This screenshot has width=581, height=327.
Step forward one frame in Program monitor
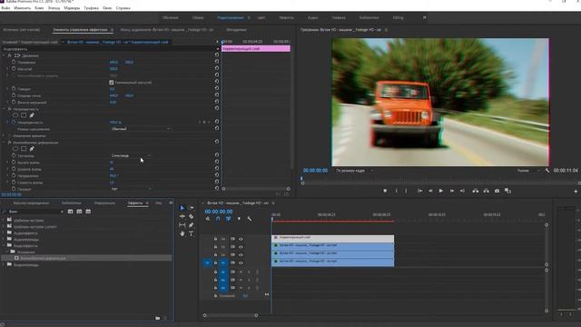(x=452, y=191)
